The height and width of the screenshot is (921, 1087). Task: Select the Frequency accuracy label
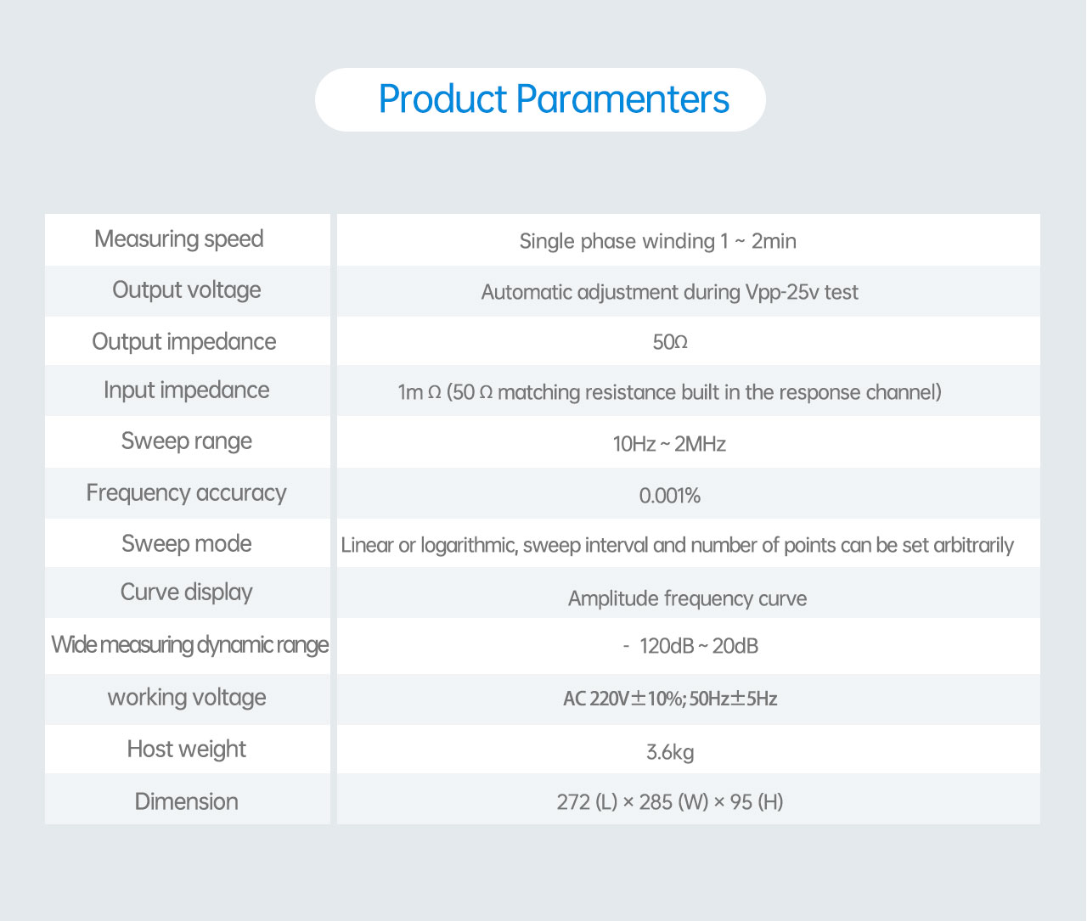coord(187,493)
